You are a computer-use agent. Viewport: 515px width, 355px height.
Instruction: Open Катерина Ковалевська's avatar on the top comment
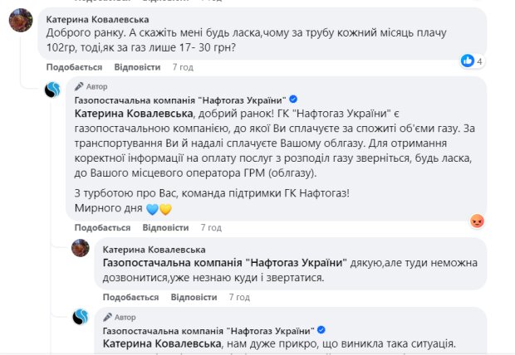point(22,22)
